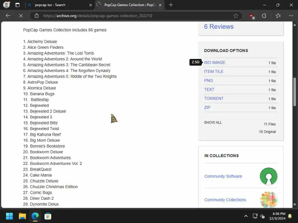Click the text "14. Bejeweled 3"
The width and height of the screenshot is (298, 223).
click(x=38, y=117)
